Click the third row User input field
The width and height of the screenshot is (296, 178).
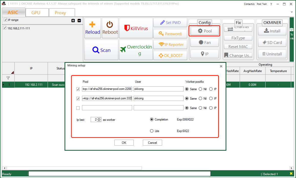click(158, 108)
